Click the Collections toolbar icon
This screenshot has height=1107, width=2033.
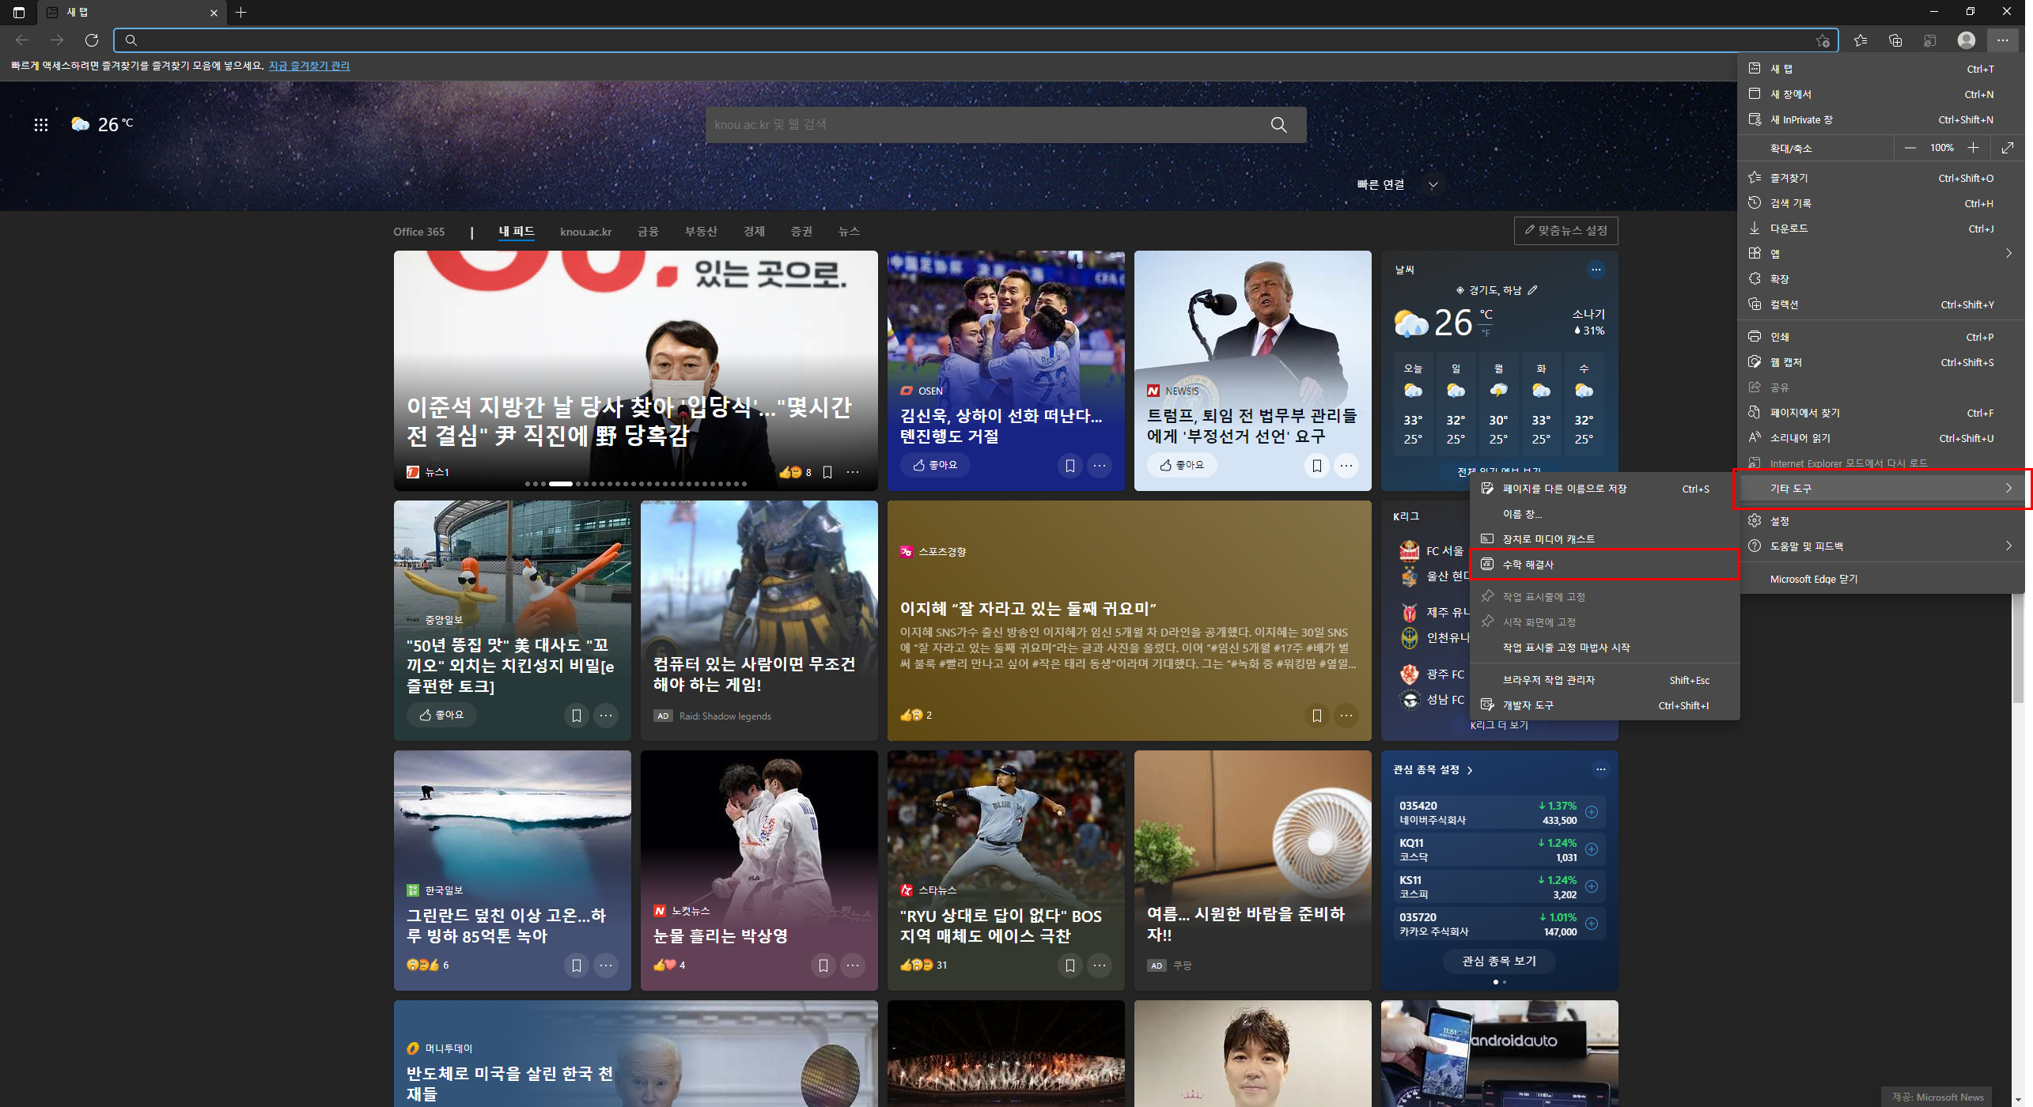coord(1895,40)
